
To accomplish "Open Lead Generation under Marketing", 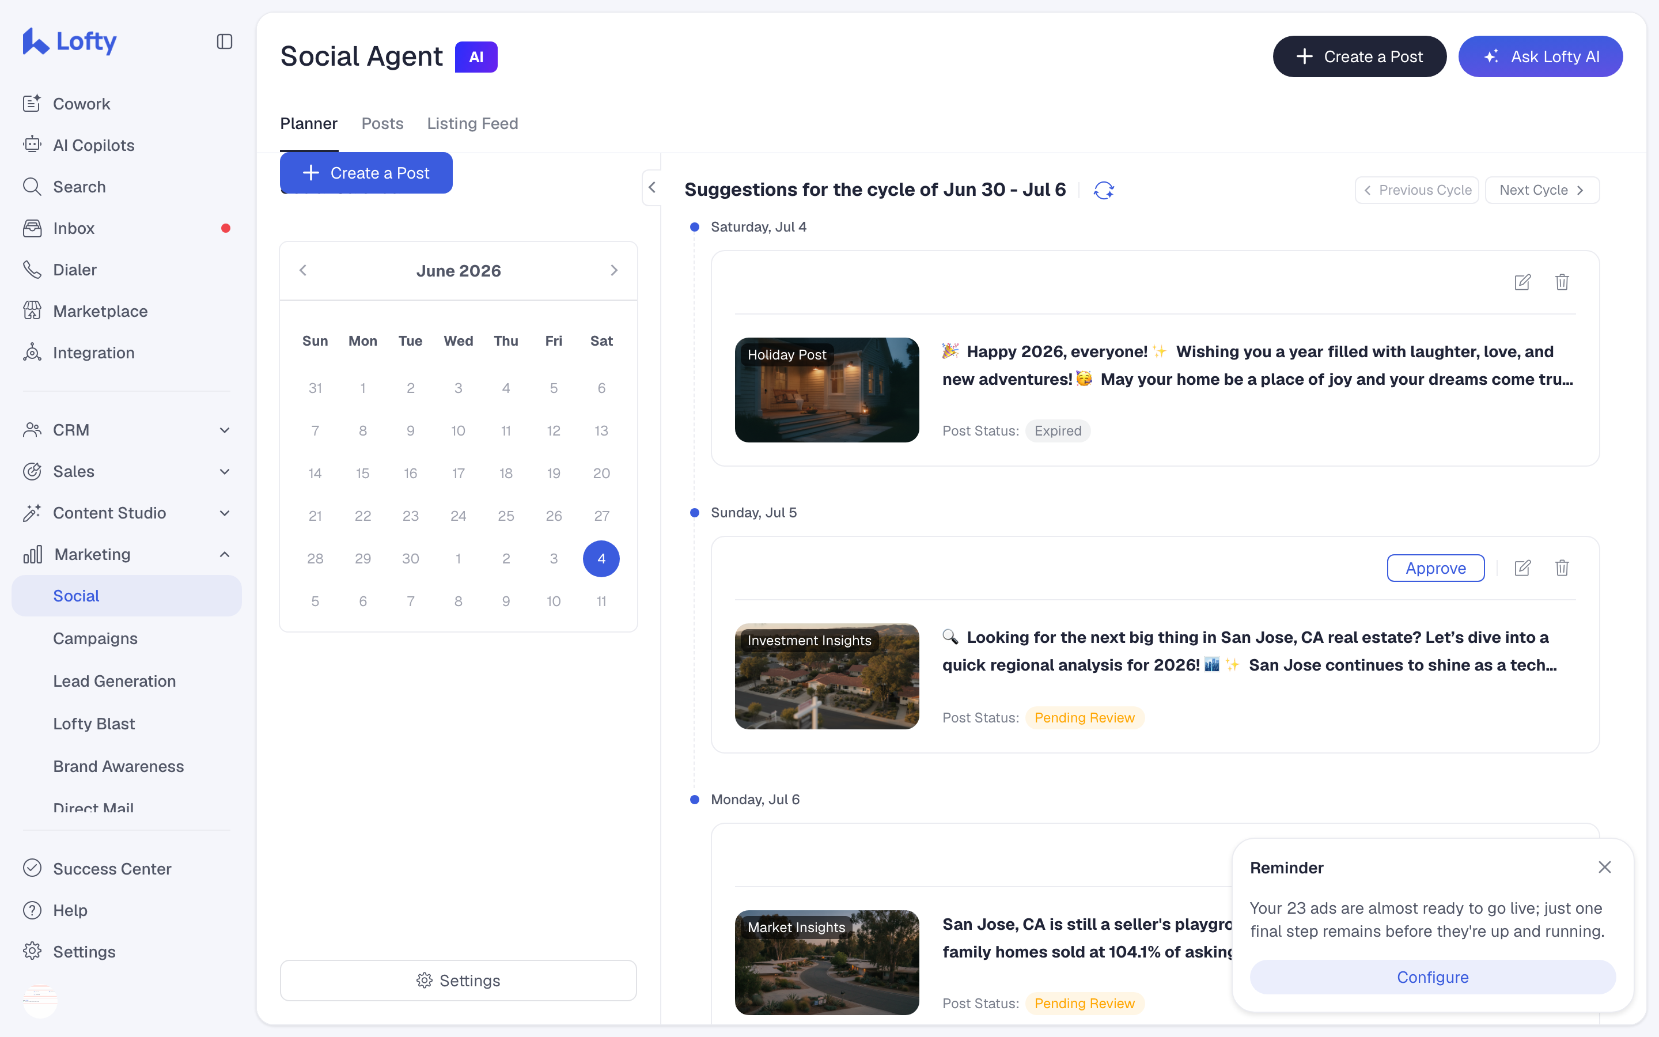I will click(115, 681).
